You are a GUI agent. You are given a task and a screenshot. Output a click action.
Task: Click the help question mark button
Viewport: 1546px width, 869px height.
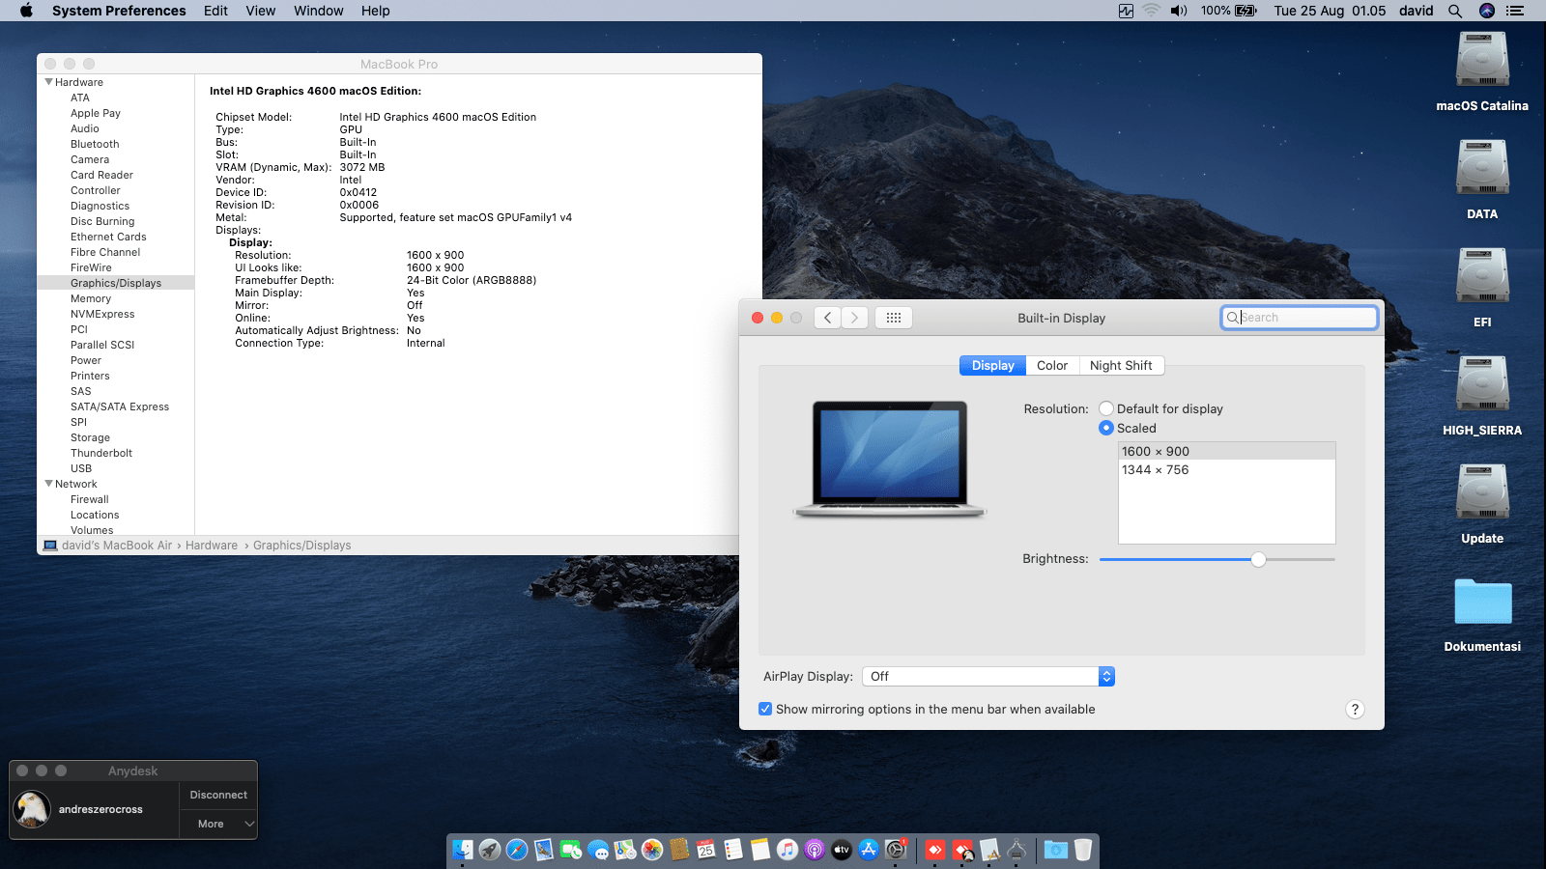[1355, 710]
